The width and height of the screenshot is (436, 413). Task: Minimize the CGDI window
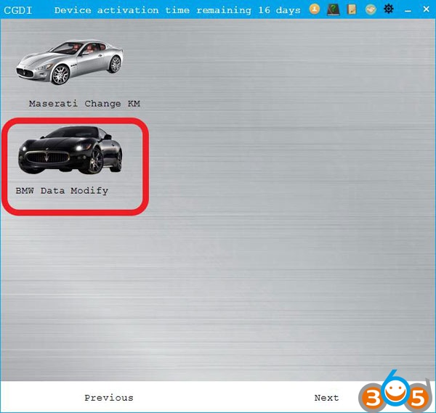[x=408, y=11]
